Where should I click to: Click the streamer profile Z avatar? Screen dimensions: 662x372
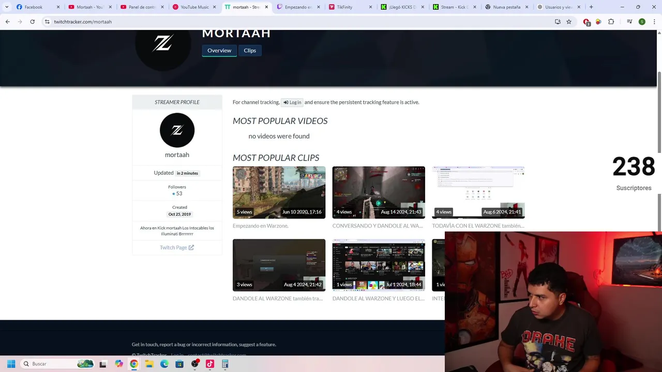pos(177,130)
